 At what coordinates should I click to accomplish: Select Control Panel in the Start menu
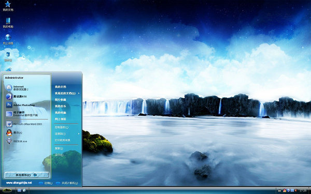(62, 127)
